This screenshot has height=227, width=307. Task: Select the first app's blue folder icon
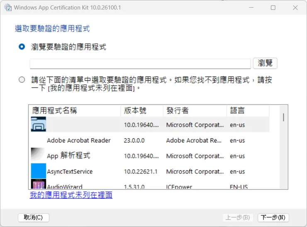click(x=38, y=124)
